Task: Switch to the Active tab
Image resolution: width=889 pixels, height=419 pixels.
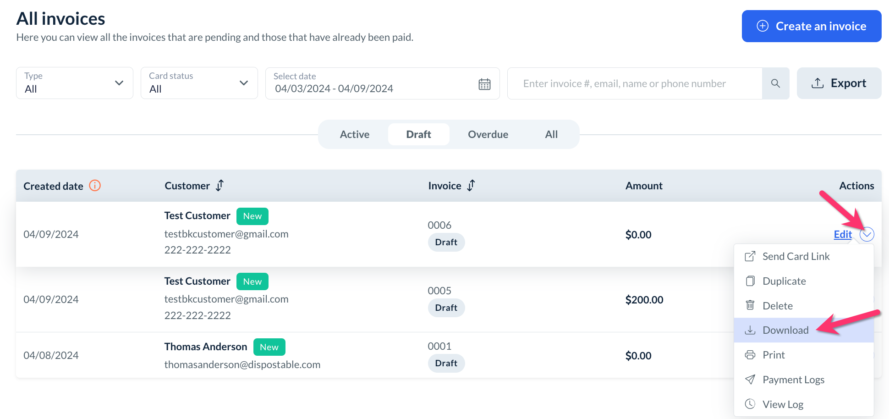Action: 354,134
